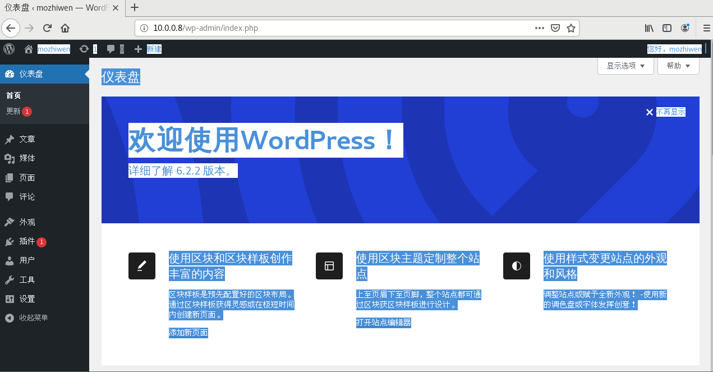Viewport: 713px width, 372px height.
Task: Click the mozhiwen site name link
Action: pos(54,49)
